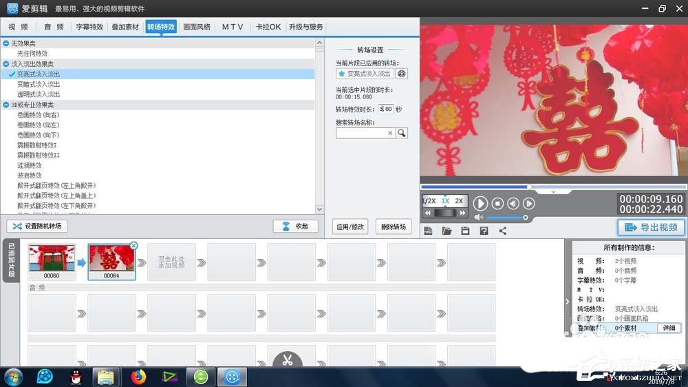Image resolution: width=688 pixels, height=387 pixels.
Task: Select the 震撼散射特效II transition
Action: [38, 156]
